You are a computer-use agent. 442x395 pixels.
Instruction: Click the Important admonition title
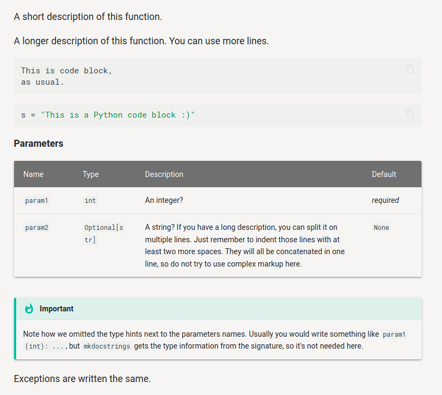pyautogui.click(x=57, y=309)
